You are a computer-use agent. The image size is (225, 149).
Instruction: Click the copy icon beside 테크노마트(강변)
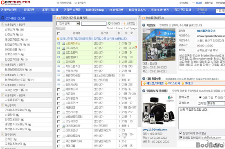point(27,70)
